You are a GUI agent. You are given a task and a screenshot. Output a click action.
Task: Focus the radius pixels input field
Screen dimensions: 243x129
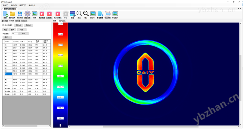(x=15, y=33)
